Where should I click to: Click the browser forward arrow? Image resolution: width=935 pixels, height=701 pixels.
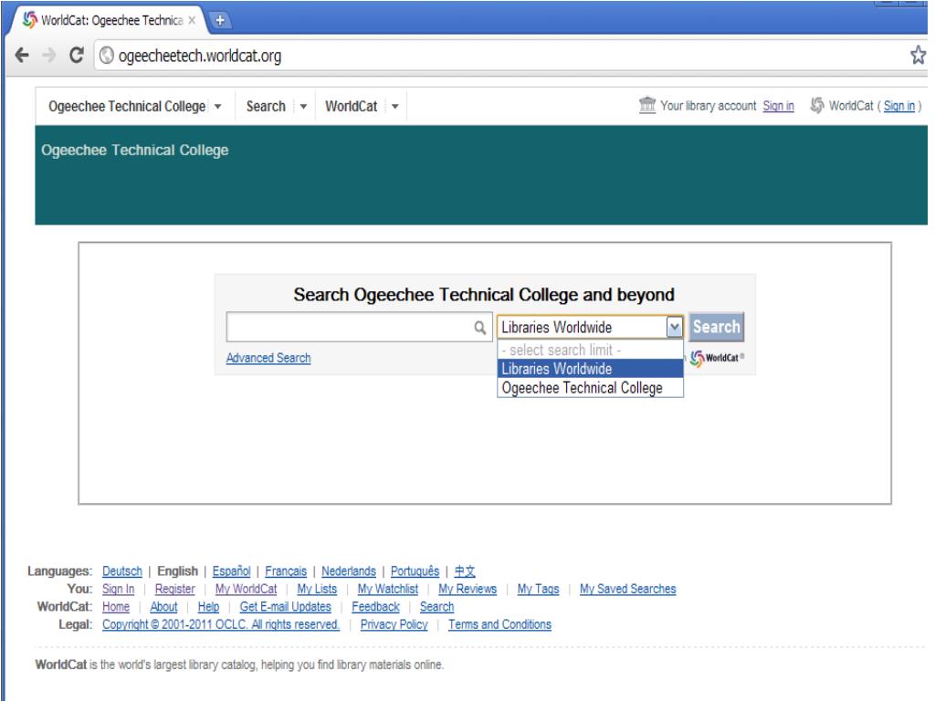click(49, 56)
